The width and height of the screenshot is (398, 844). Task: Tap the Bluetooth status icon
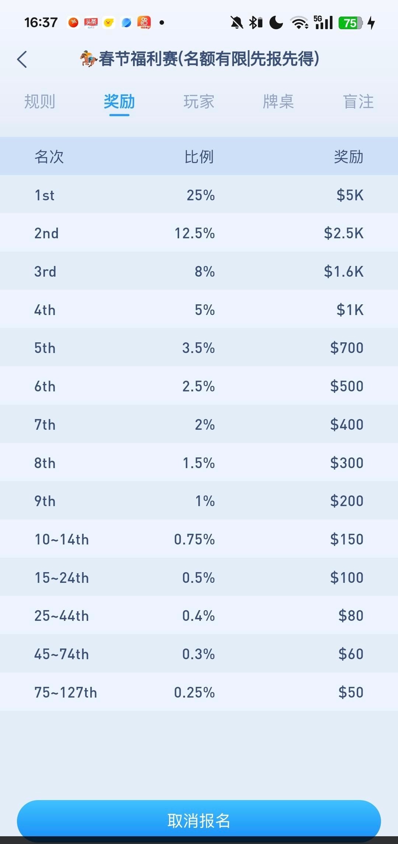255,23
